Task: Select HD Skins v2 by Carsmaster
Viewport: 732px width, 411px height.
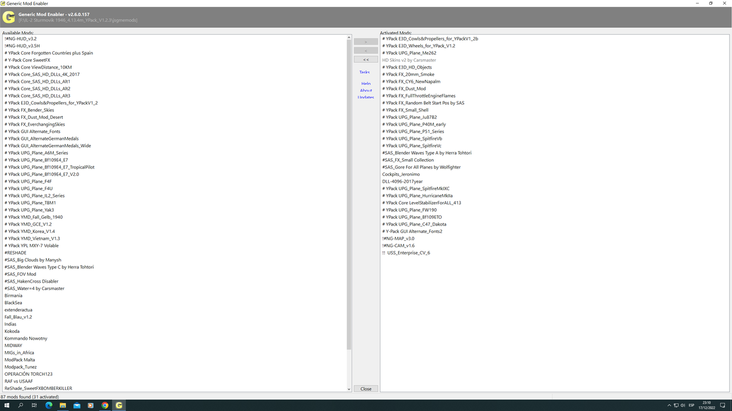Action: [x=409, y=60]
